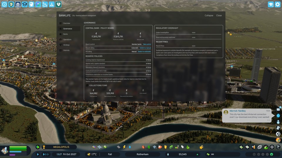The width and height of the screenshot is (282, 158).
Task: Select the electricity lightning tool
Action: pos(124,147)
